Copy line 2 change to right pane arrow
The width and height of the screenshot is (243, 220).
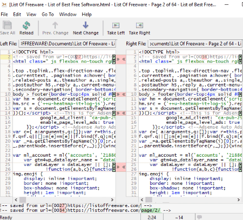[118, 59]
